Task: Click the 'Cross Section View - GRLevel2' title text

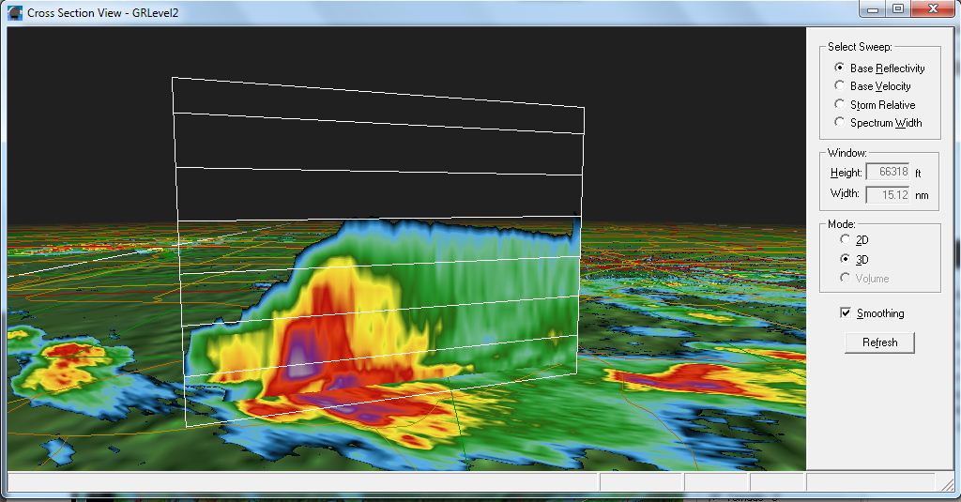Action: (x=103, y=13)
